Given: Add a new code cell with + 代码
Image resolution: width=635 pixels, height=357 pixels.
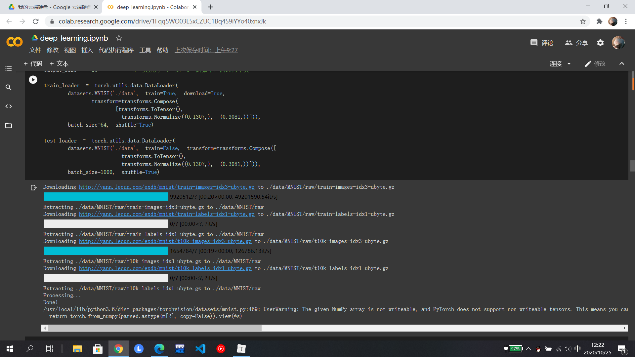Looking at the screenshot, I should [x=33, y=64].
